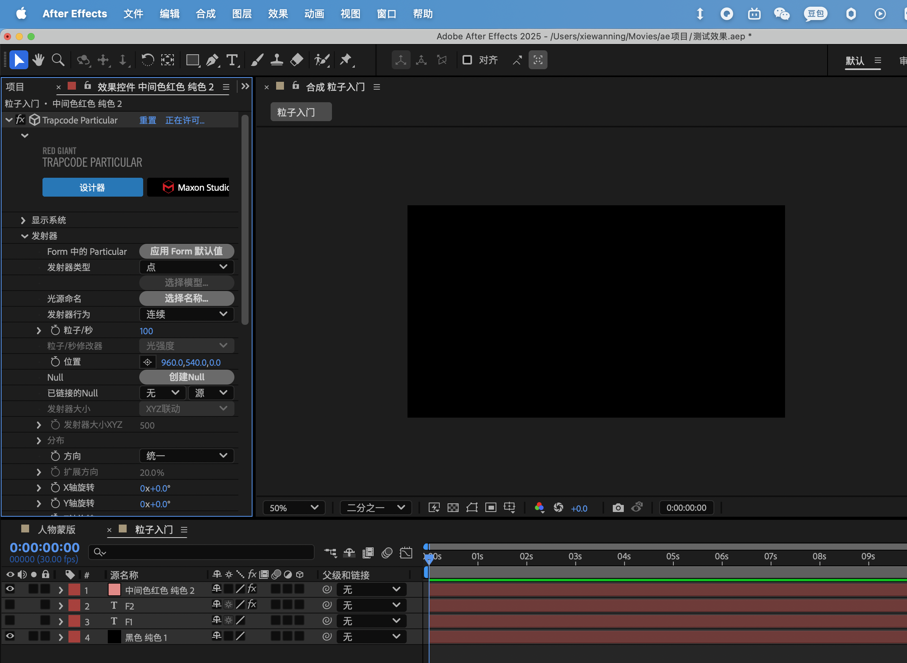Activate the Zoom magnifier tool
Screen dimensions: 907x663
(58, 60)
